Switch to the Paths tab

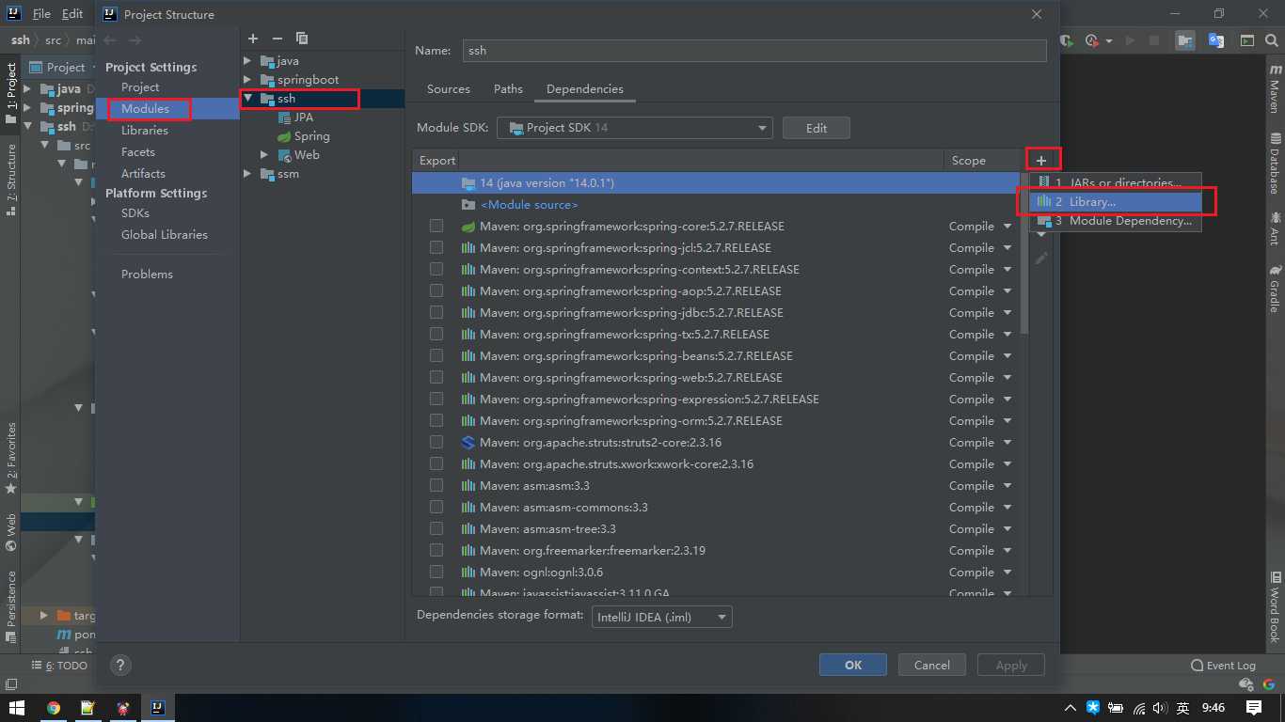tap(508, 88)
